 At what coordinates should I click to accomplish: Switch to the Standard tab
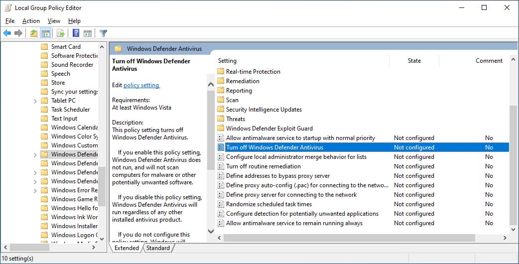(158, 248)
